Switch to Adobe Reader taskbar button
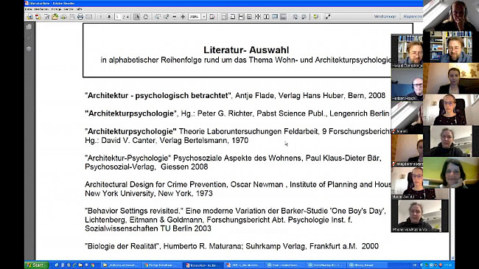The height and width of the screenshot is (269, 479). click(x=203, y=265)
